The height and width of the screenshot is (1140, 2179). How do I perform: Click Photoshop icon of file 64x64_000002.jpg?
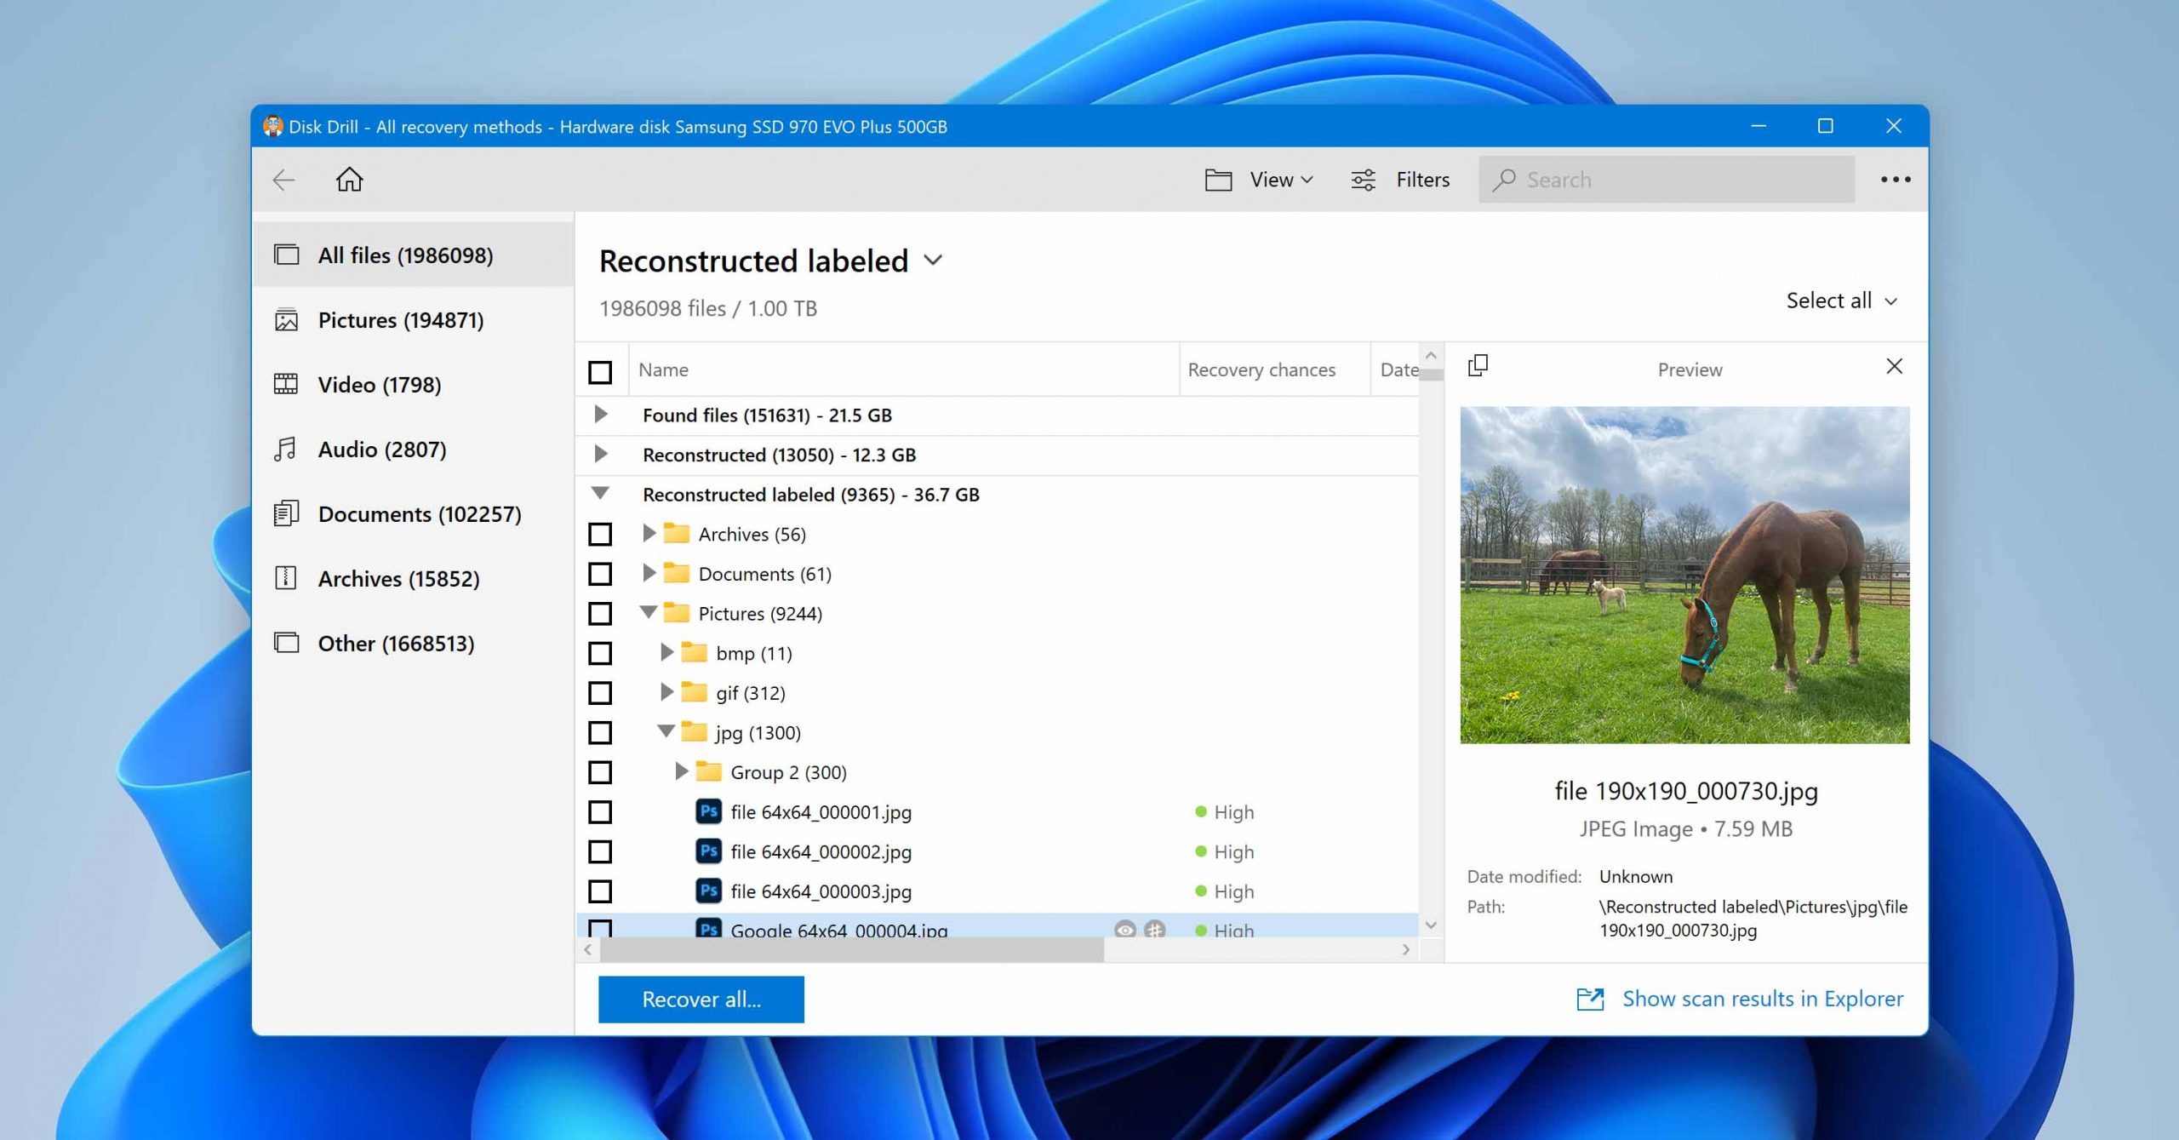click(x=708, y=851)
